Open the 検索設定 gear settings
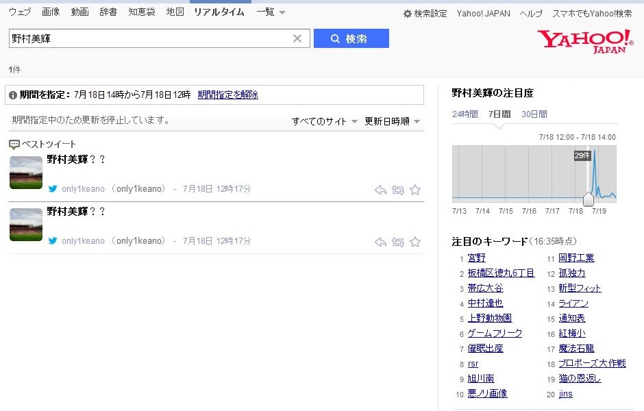The image size is (644, 411). click(x=425, y=14)
